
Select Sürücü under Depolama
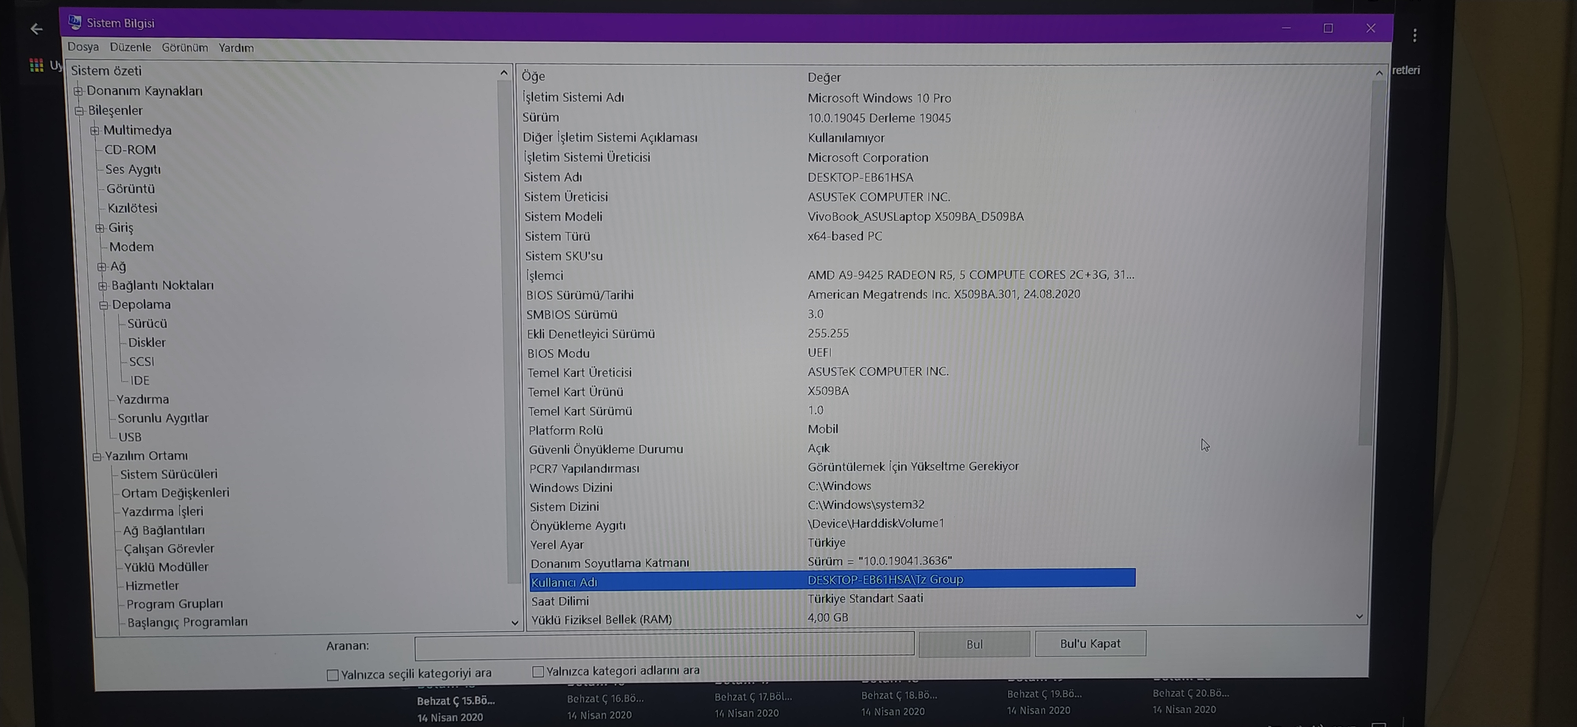(147, 324)
